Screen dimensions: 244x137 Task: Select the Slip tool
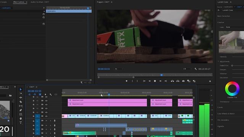[21, 106]
